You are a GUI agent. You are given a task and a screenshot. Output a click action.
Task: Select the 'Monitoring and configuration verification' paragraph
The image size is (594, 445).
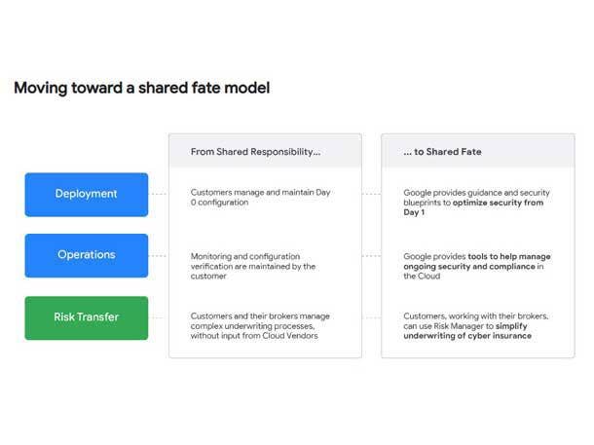pyautogui.click(x=253, y=266)
